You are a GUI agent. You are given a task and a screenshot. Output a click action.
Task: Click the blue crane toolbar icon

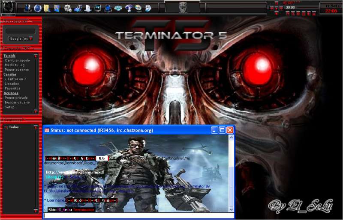(78, 8)
